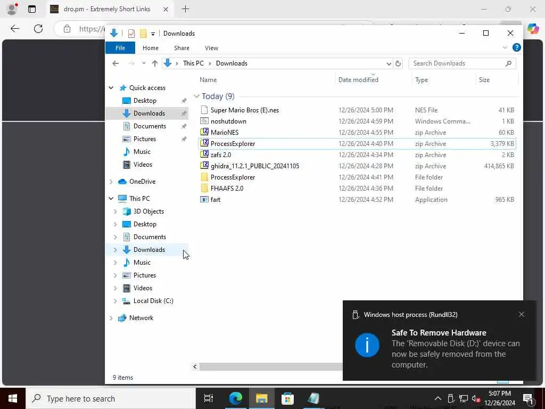Click the New folder quick access toolbar icon
This screenshot has height=409, width=545.
pyautogui.click(x=143, y=34)
